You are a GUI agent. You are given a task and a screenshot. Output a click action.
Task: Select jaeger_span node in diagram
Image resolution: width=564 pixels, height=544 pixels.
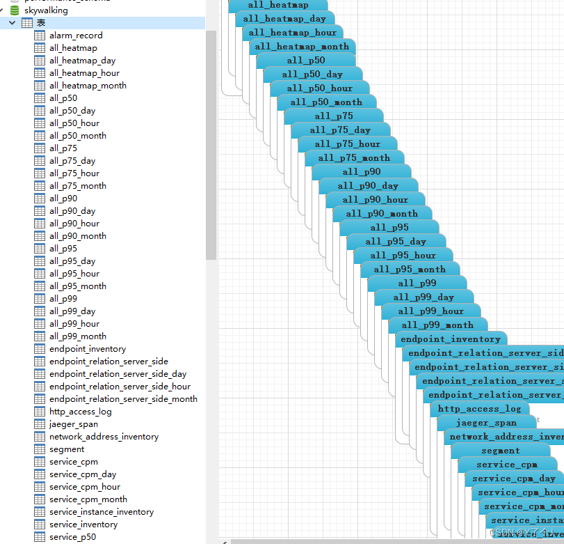point(486,423)
